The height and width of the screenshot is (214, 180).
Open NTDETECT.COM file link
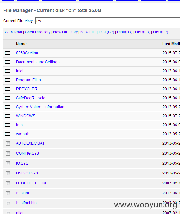31,183
